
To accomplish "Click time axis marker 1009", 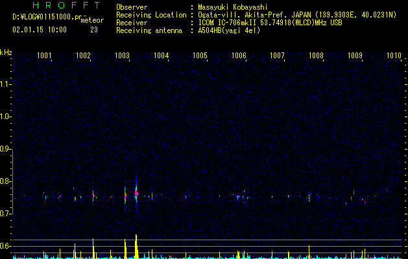I will click(x=355, y=55).
